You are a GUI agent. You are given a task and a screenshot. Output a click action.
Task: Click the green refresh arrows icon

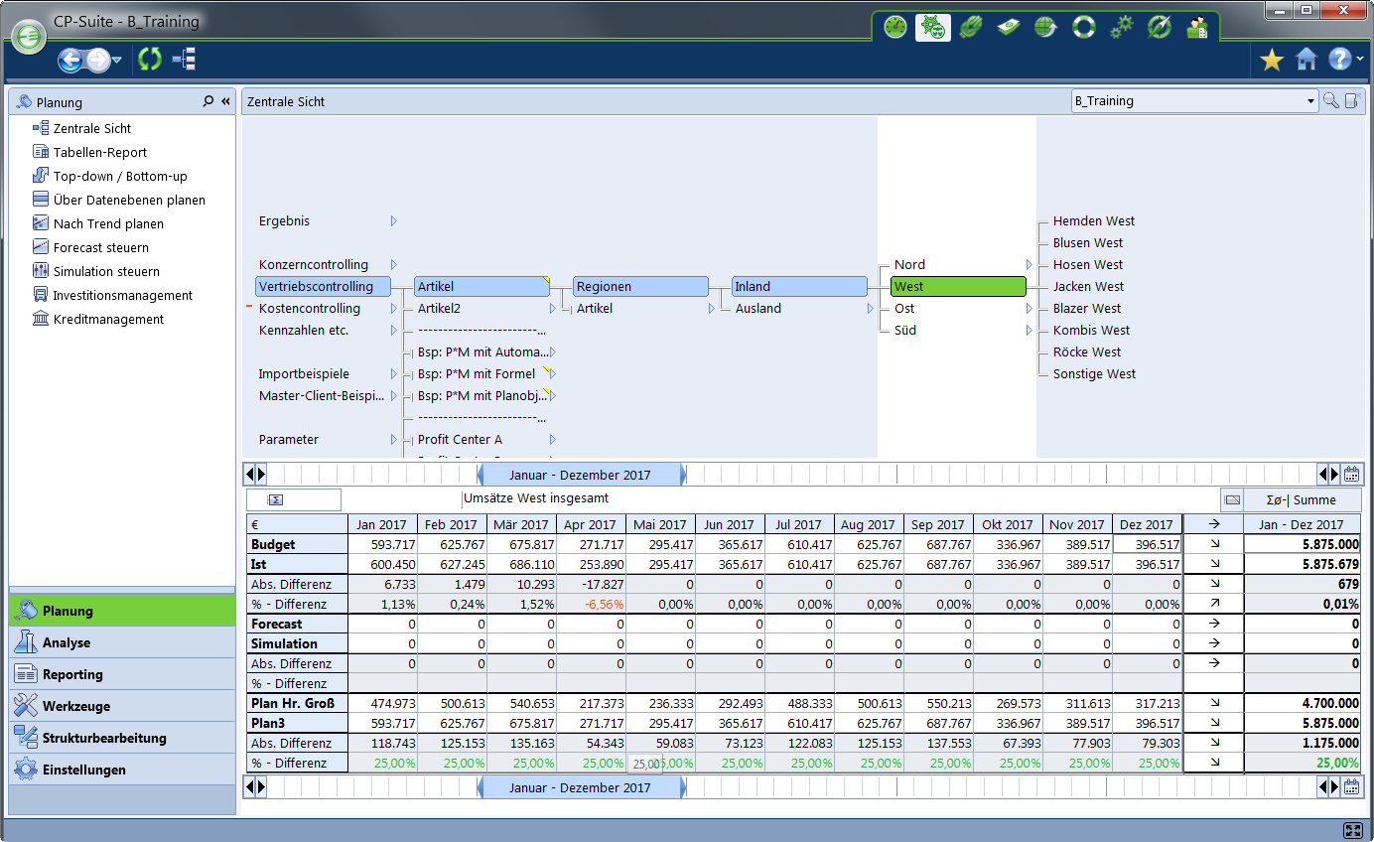(150, 60)
